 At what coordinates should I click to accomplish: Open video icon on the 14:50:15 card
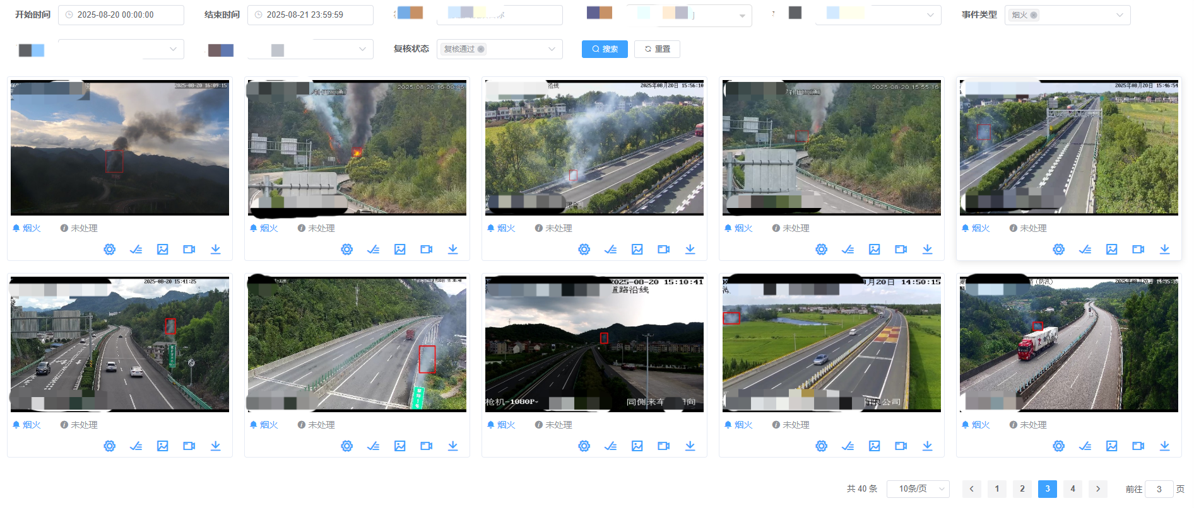[x=901, y=446]
